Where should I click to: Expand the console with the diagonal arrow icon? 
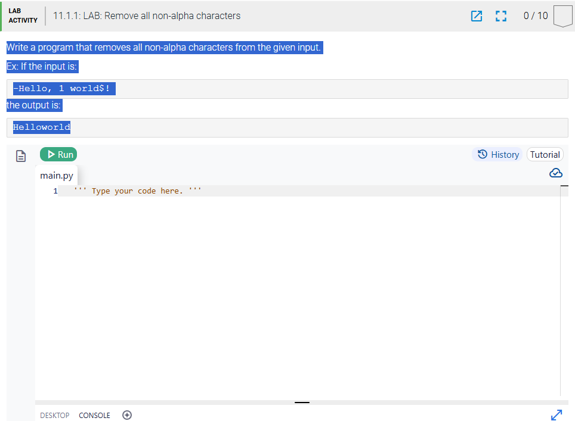click(x=557, y=414)
